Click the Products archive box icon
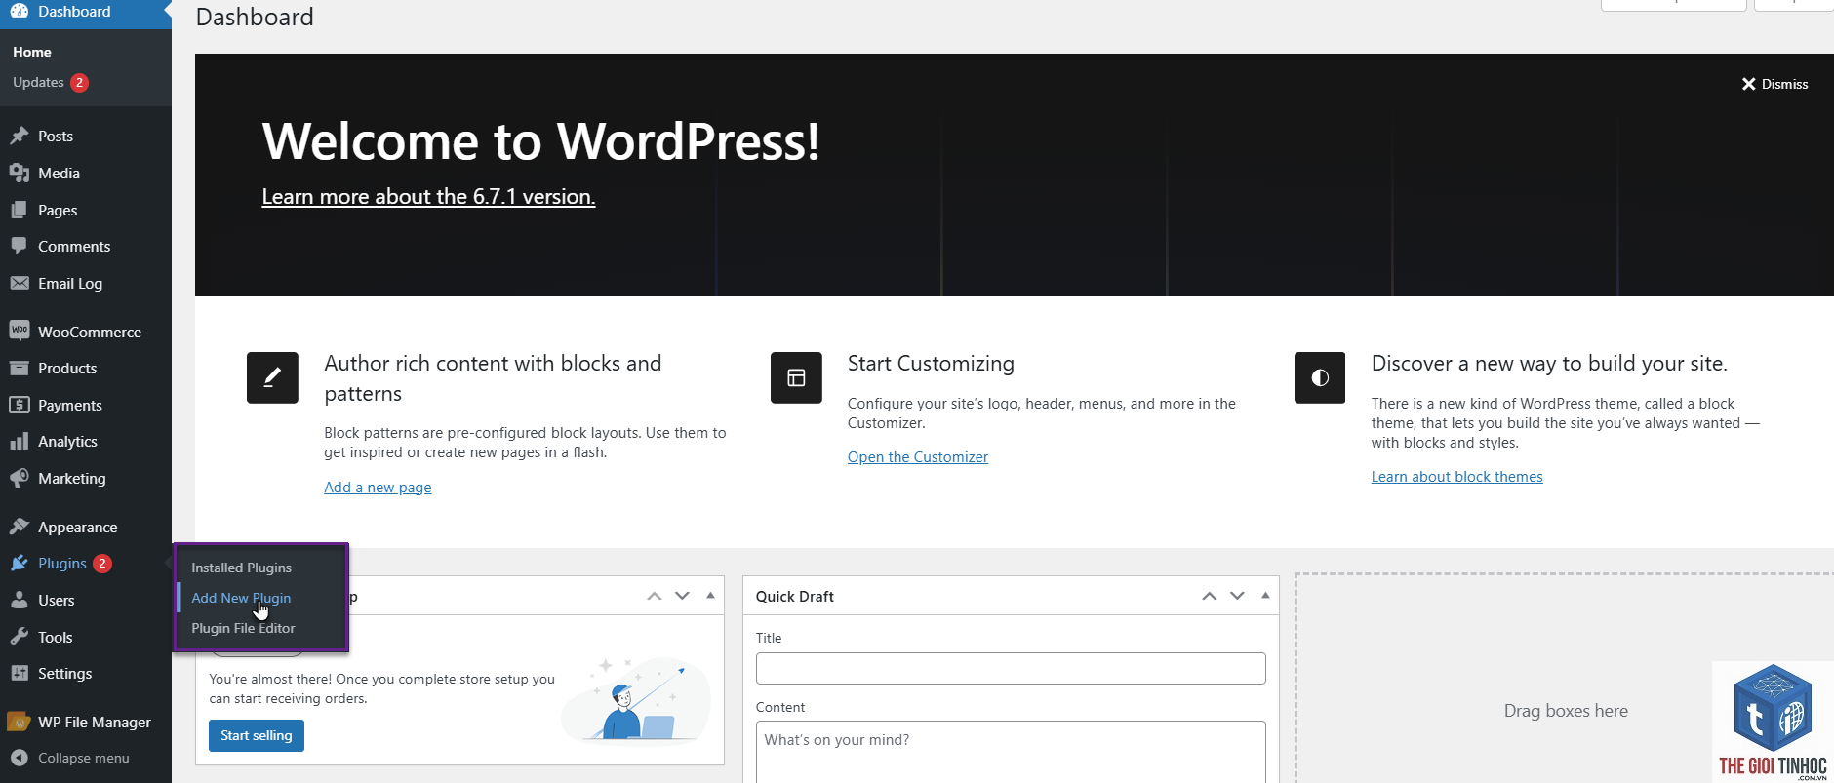Screen dimensions: 1834x783 tap(20, 368)
